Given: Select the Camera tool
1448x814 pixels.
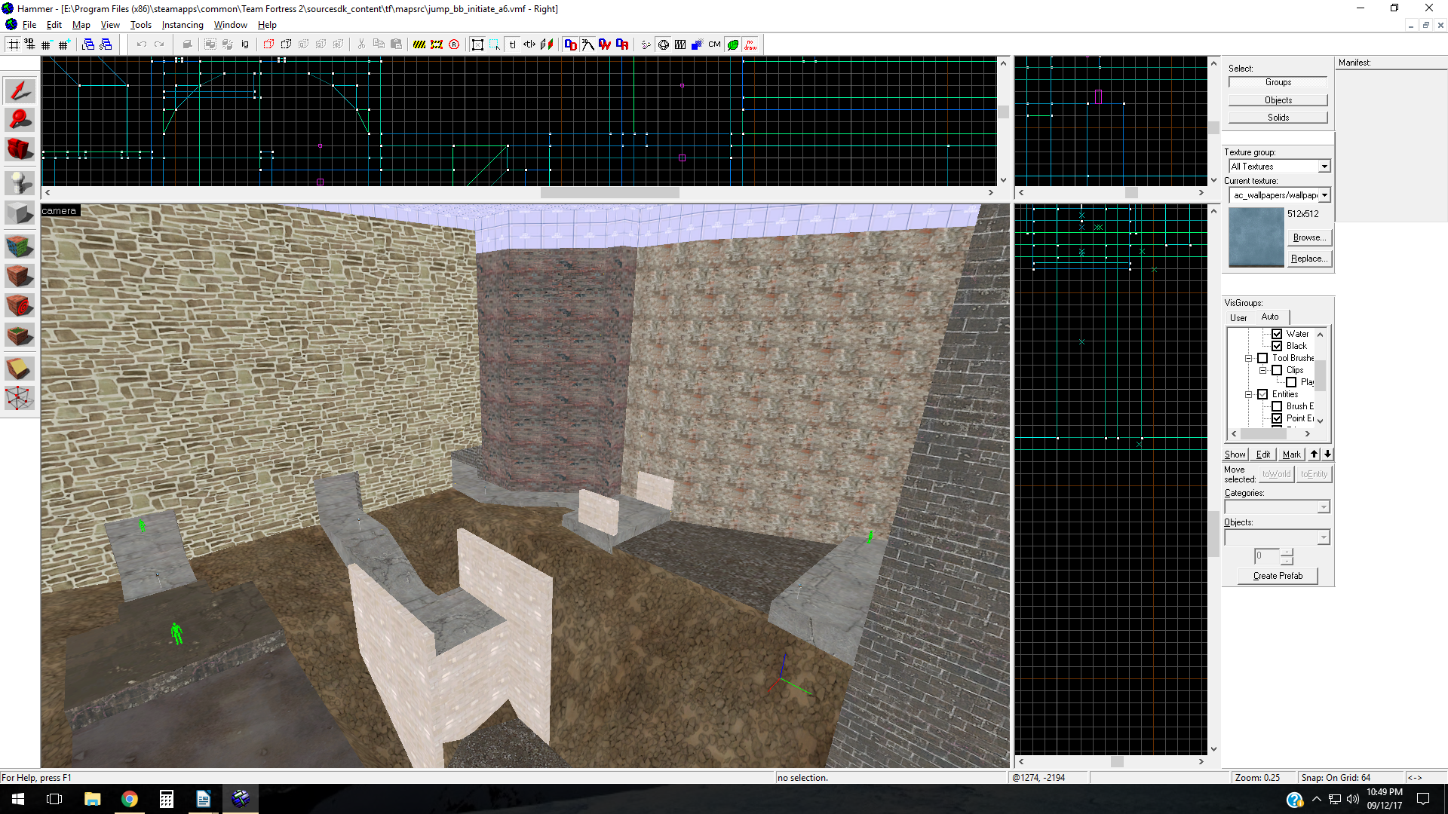Looking at the screenshot, I should tap(20, 148).
